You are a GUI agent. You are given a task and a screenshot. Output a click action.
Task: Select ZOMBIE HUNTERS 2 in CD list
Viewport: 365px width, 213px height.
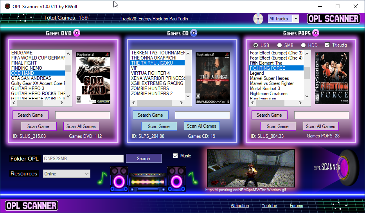(152, 94)
